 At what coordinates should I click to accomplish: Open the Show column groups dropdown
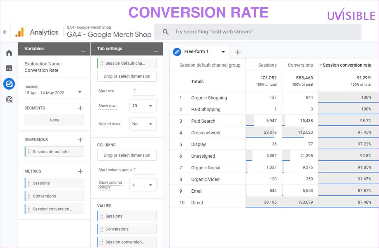143,184
